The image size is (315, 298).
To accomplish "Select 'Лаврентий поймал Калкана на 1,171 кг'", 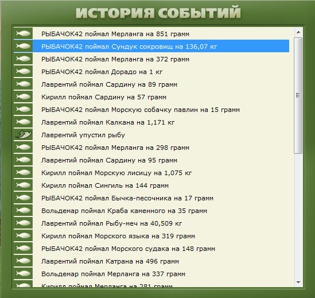I will coord(108,122).
